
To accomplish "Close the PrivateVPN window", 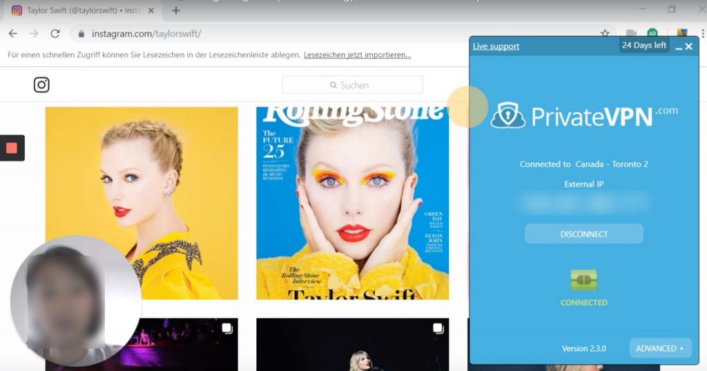I will tap(688, 46).
